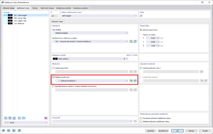
Task: Open Účinky tab
Action: (35, 8)
